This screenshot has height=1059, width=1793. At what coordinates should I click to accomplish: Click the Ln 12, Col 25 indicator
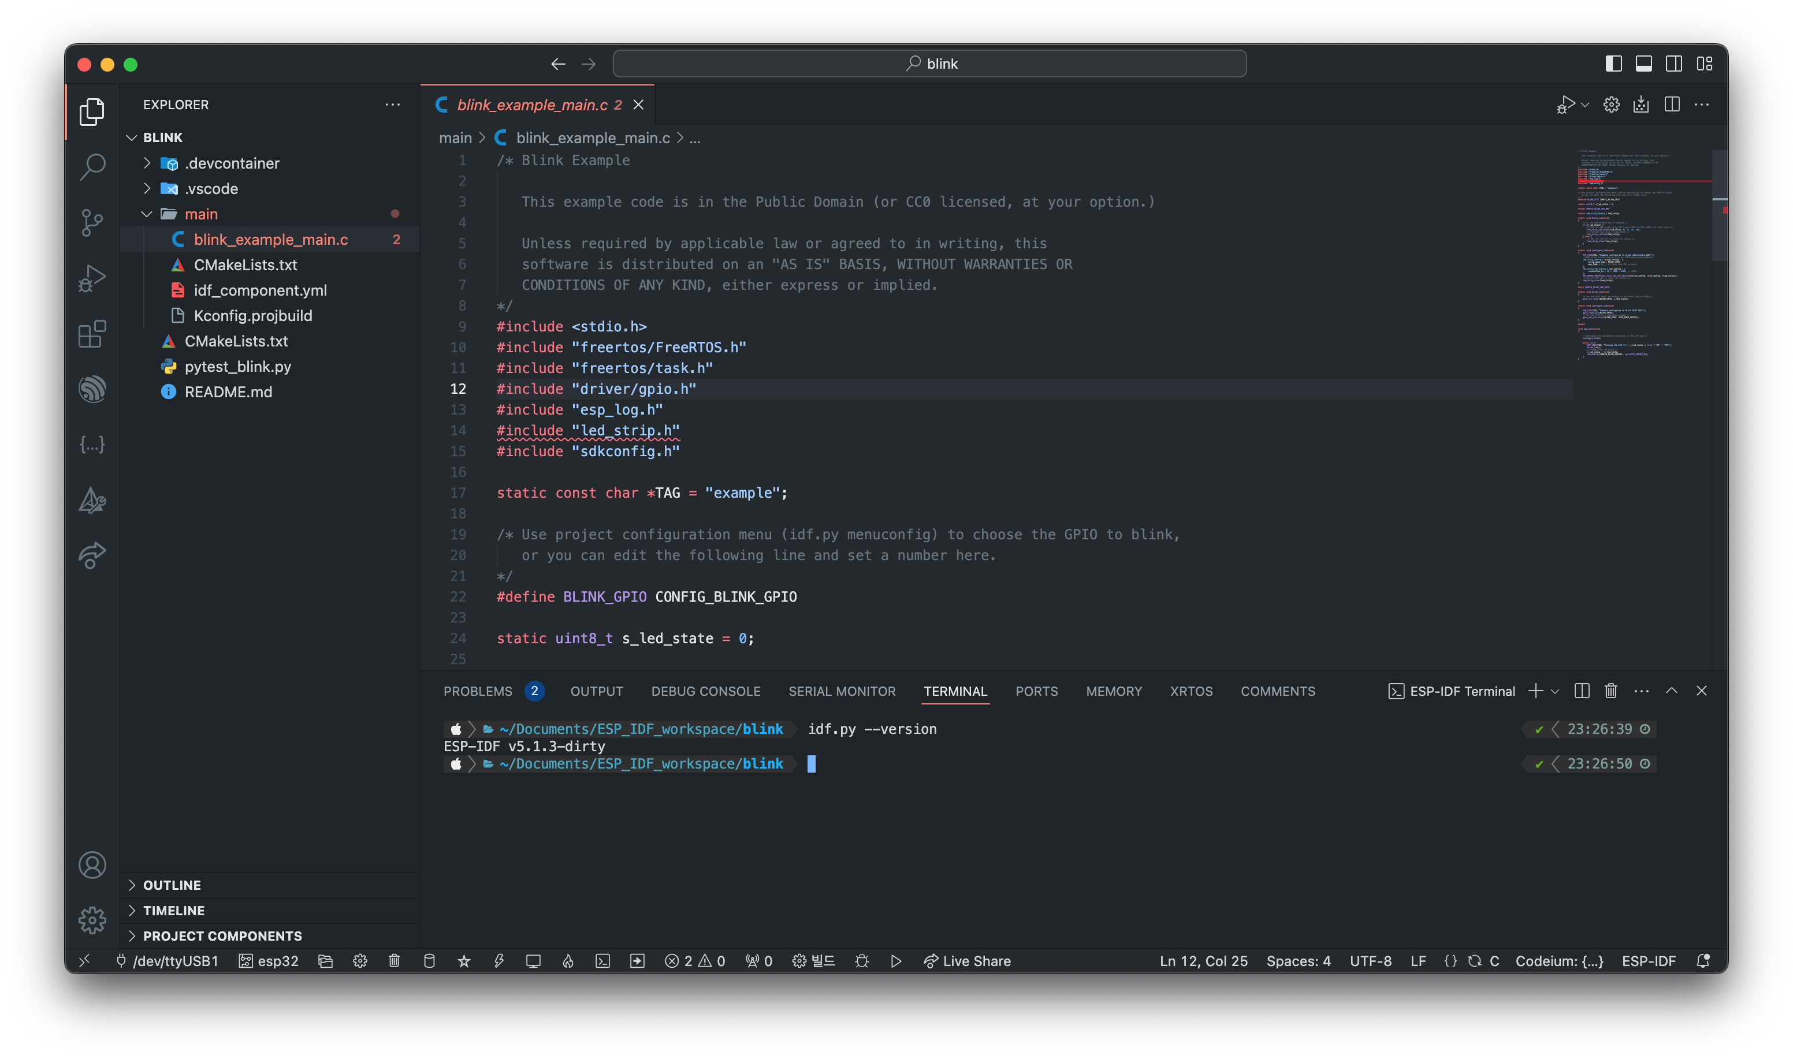[x=1203, y=961]
